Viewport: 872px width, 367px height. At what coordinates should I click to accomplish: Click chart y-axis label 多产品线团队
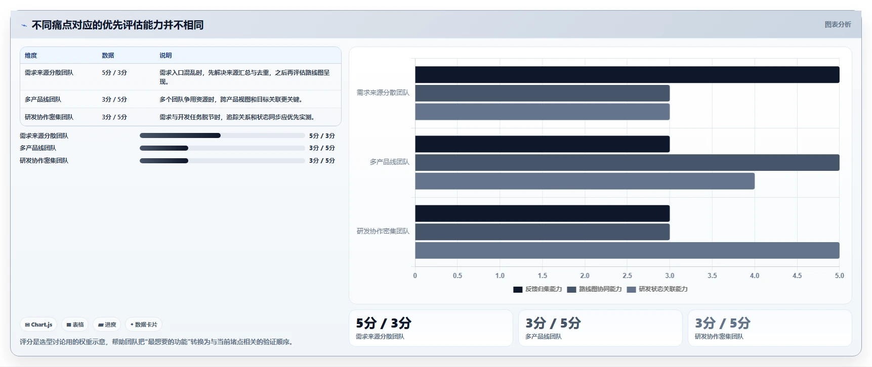pos(389,162)
